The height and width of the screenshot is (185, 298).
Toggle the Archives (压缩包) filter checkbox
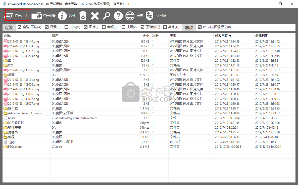(142, 27)
